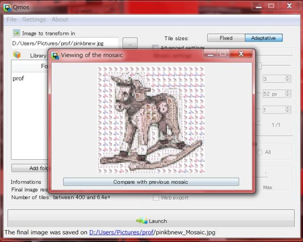The image size is (303, 242).
Task: Click Compare with previous mosaic button
Action: coord(151,182)
